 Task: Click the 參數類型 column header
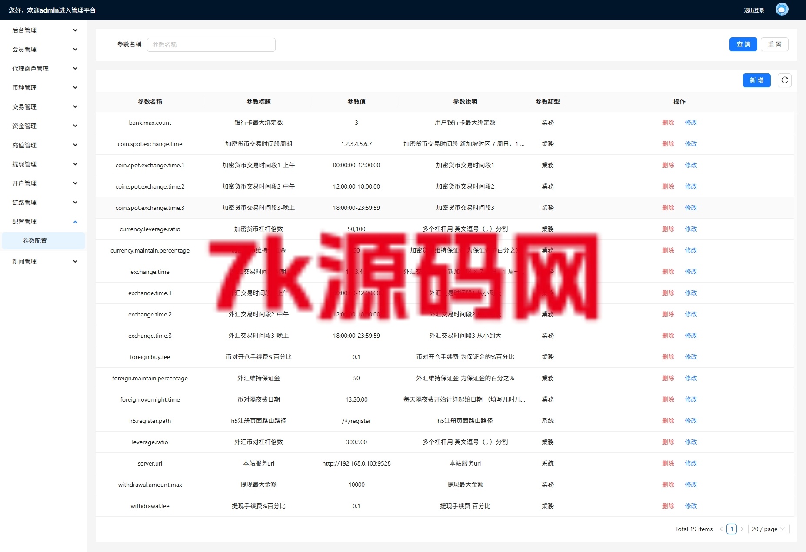click(548, 102)
